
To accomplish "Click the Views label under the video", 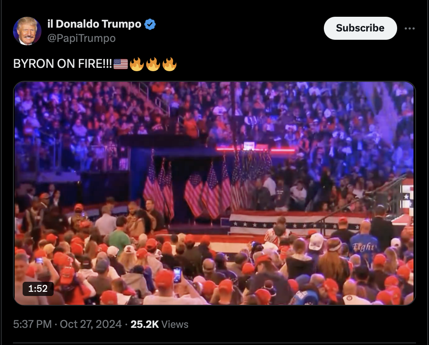I will coord(175,324).
